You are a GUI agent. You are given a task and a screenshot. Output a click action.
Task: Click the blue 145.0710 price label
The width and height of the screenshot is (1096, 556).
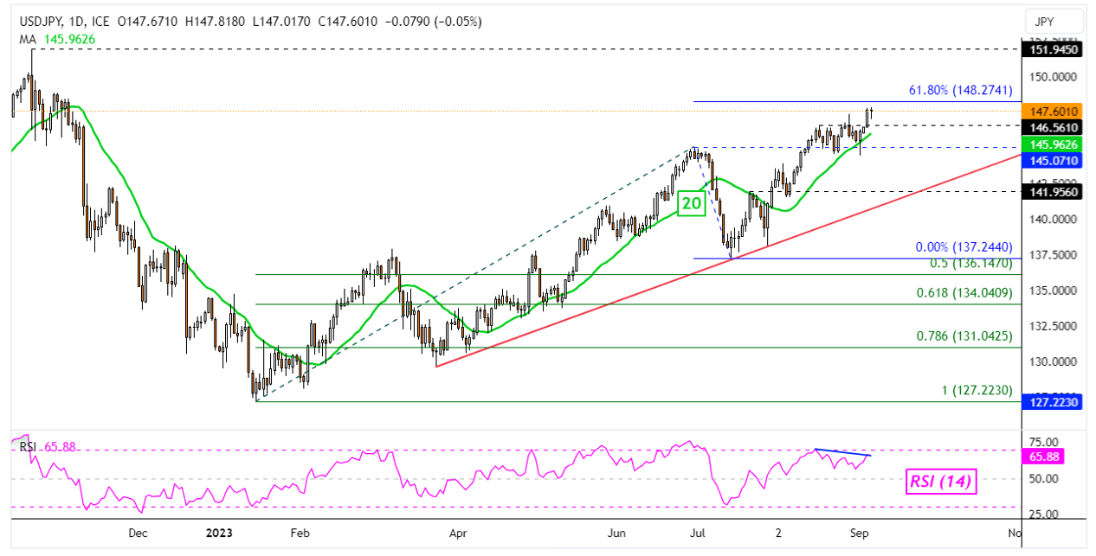click(1054, 160)
